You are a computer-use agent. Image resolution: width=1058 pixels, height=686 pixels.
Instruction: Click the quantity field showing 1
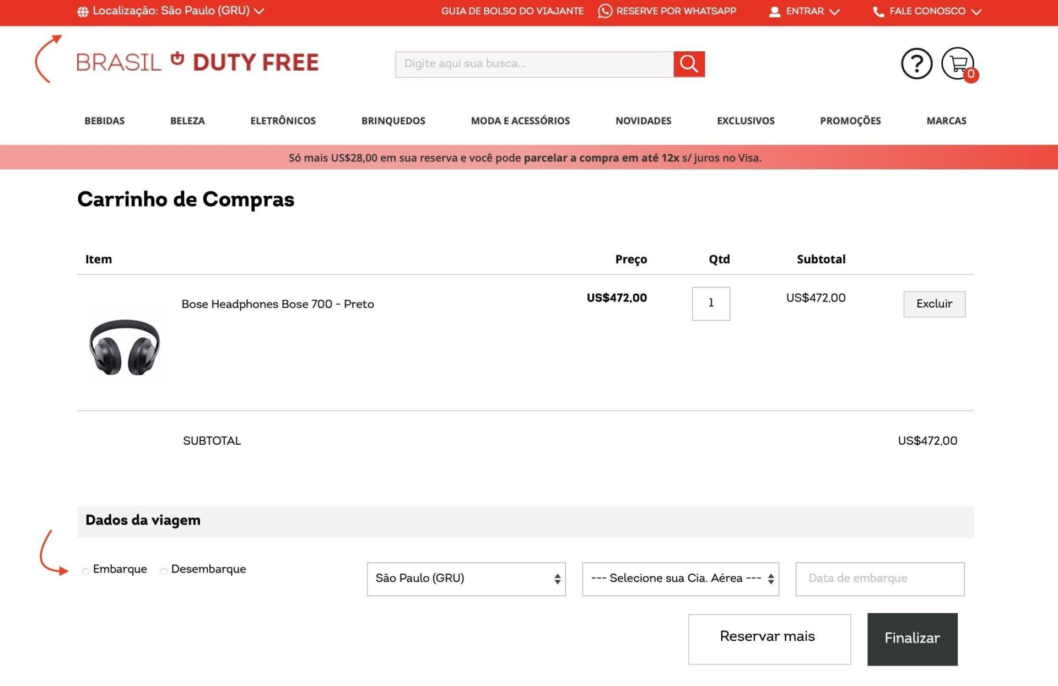point(711,303)
